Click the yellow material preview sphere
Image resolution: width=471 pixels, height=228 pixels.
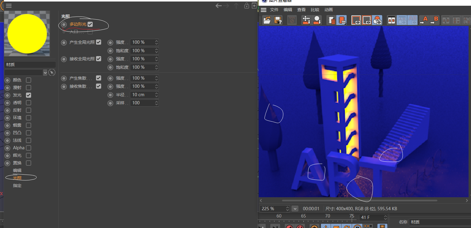pos(27,34)
